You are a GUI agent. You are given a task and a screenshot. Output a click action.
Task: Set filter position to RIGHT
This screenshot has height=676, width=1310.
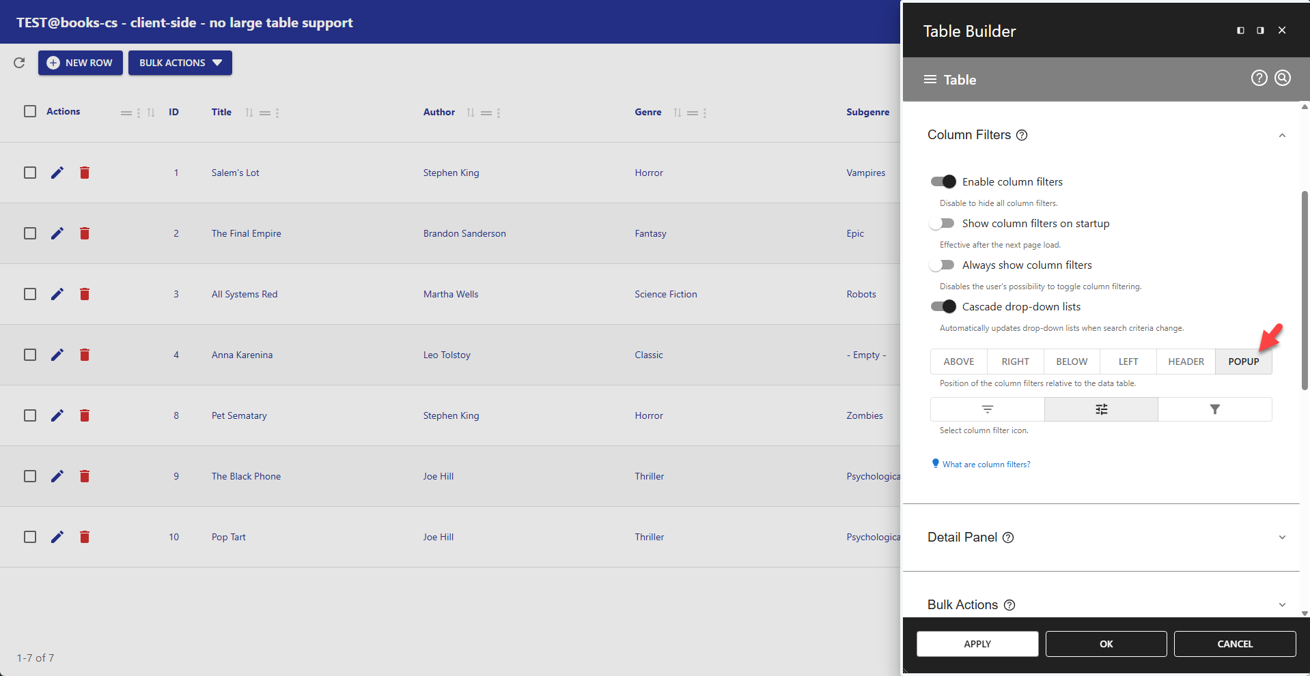coord(1015,362)
